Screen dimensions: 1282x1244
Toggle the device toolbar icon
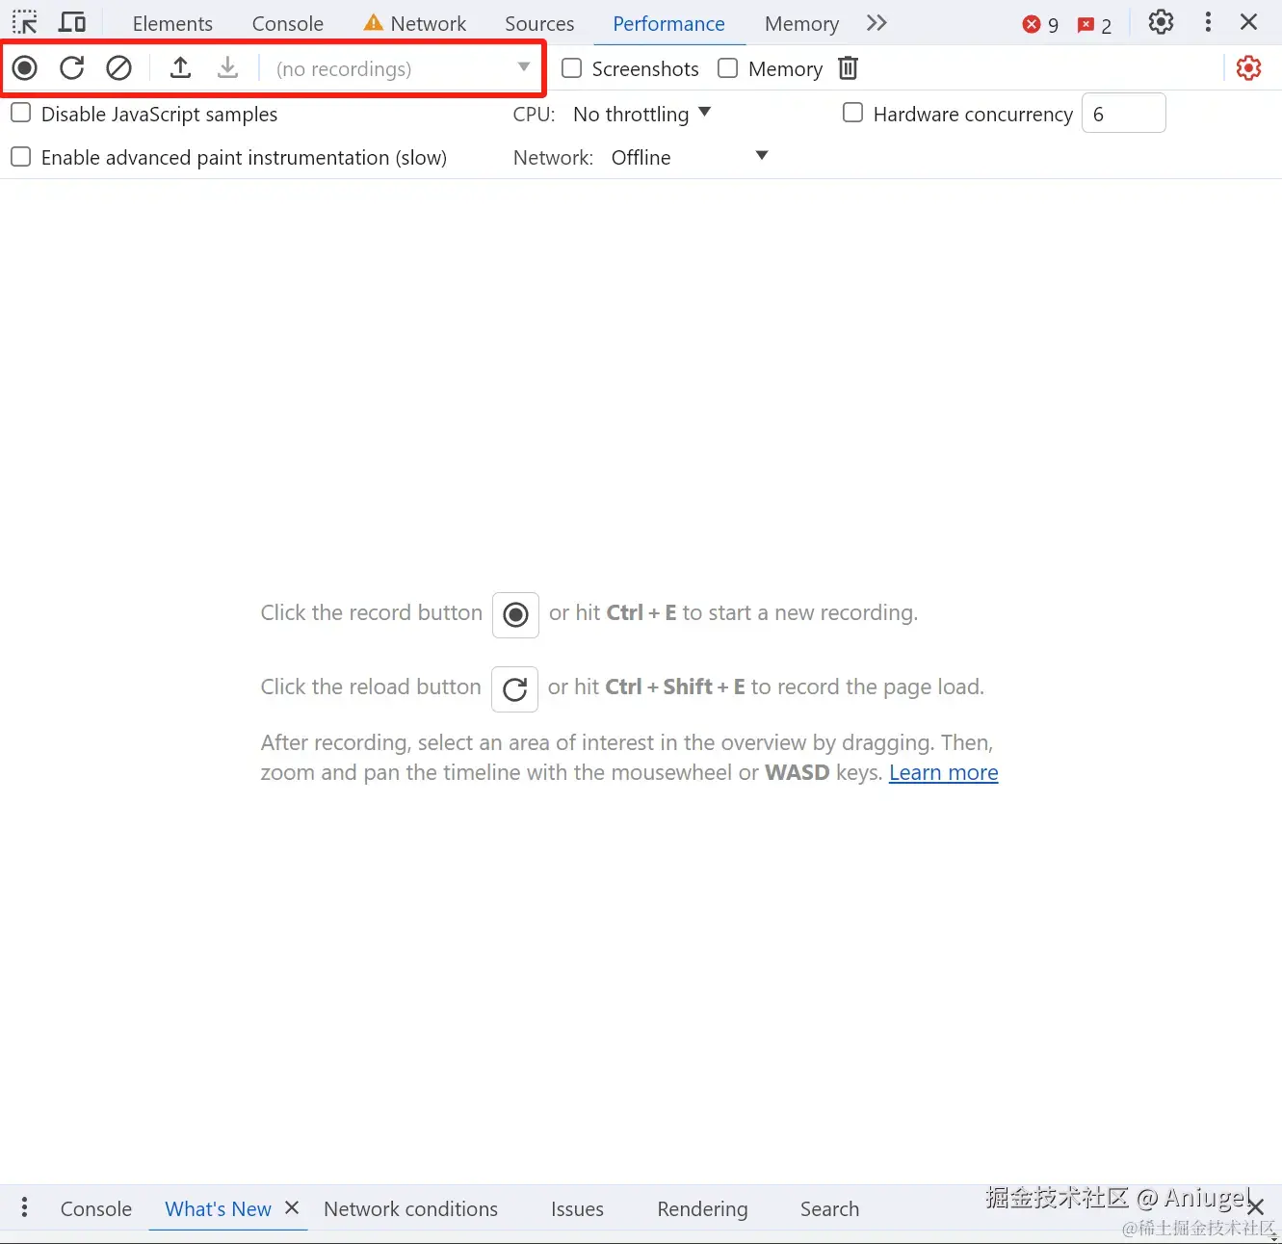pos(72,22)
